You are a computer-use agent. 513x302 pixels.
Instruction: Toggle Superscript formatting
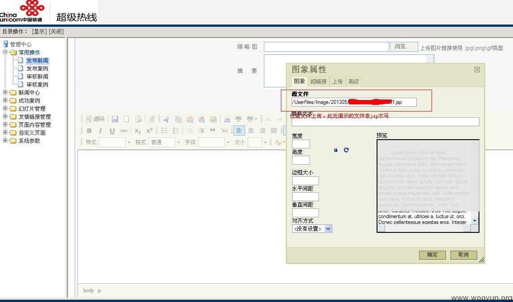coord(149,131)
